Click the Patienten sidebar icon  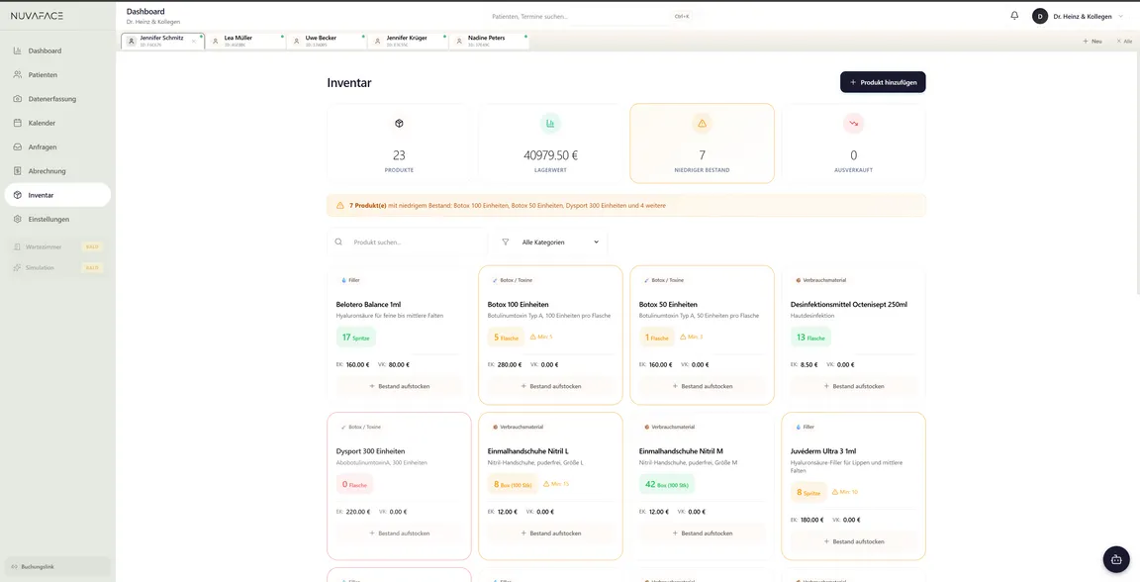(18, 75)
